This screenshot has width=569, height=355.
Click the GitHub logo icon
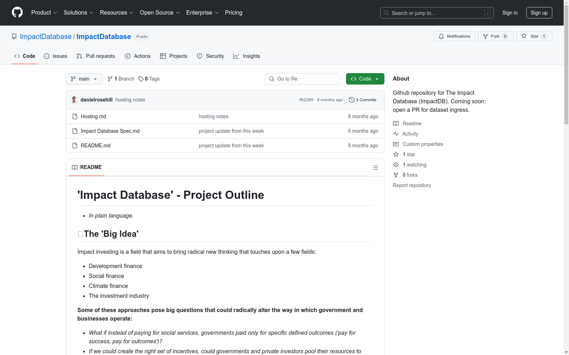(17, 12)
